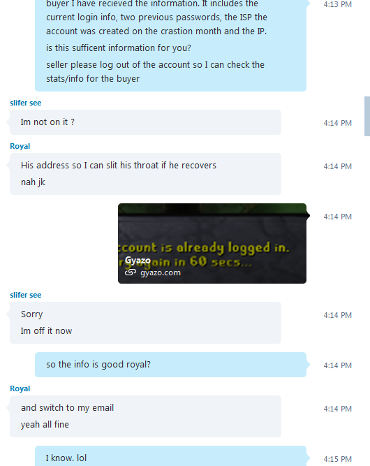
Task: Click the scrollbar thumb on the right edge
Action: [367, 116]
